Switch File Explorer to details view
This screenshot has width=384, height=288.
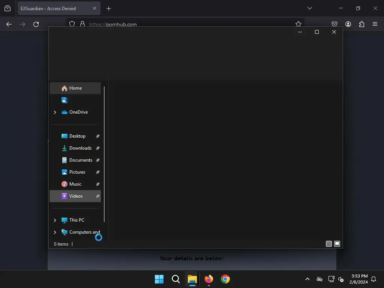pyautogui.click(x=329, y=244)
